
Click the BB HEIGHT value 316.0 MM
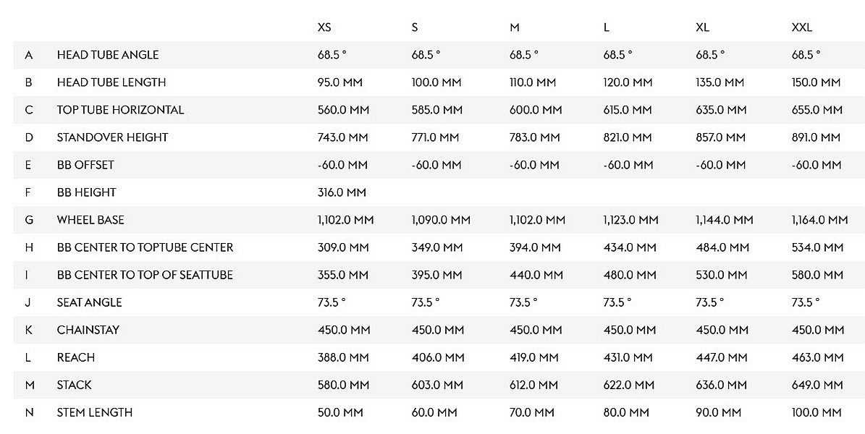tap(342, 192)
